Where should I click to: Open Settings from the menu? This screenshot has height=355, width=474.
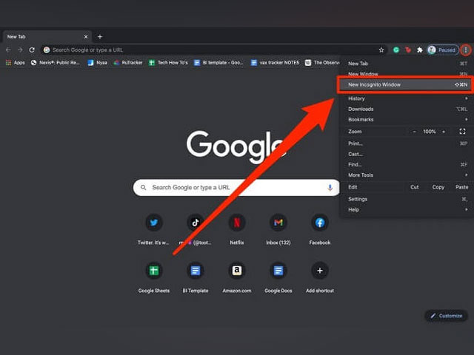point(407,199)
